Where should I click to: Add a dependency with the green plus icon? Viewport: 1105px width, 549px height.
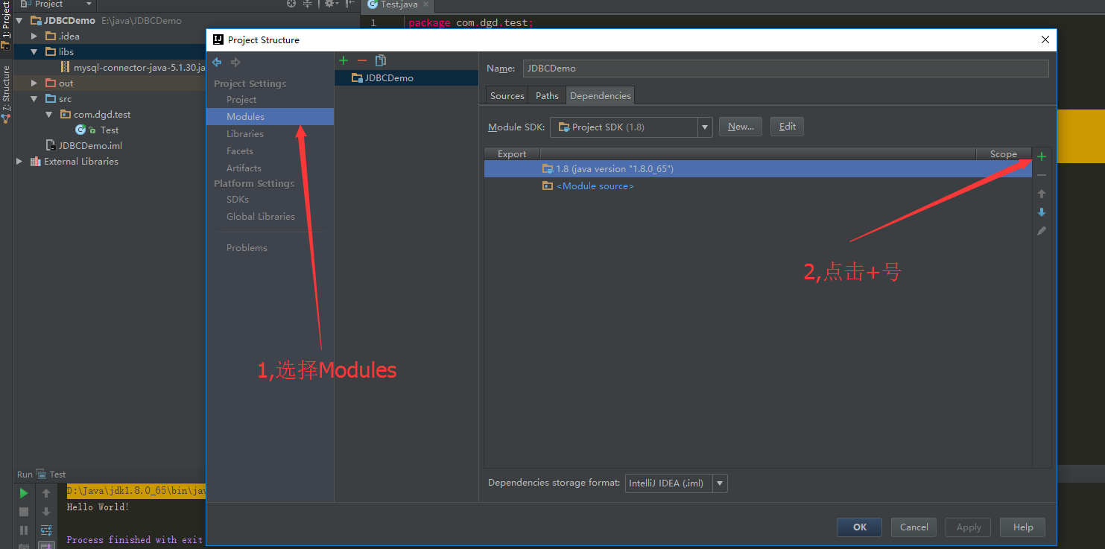[x=1041, y=156]
